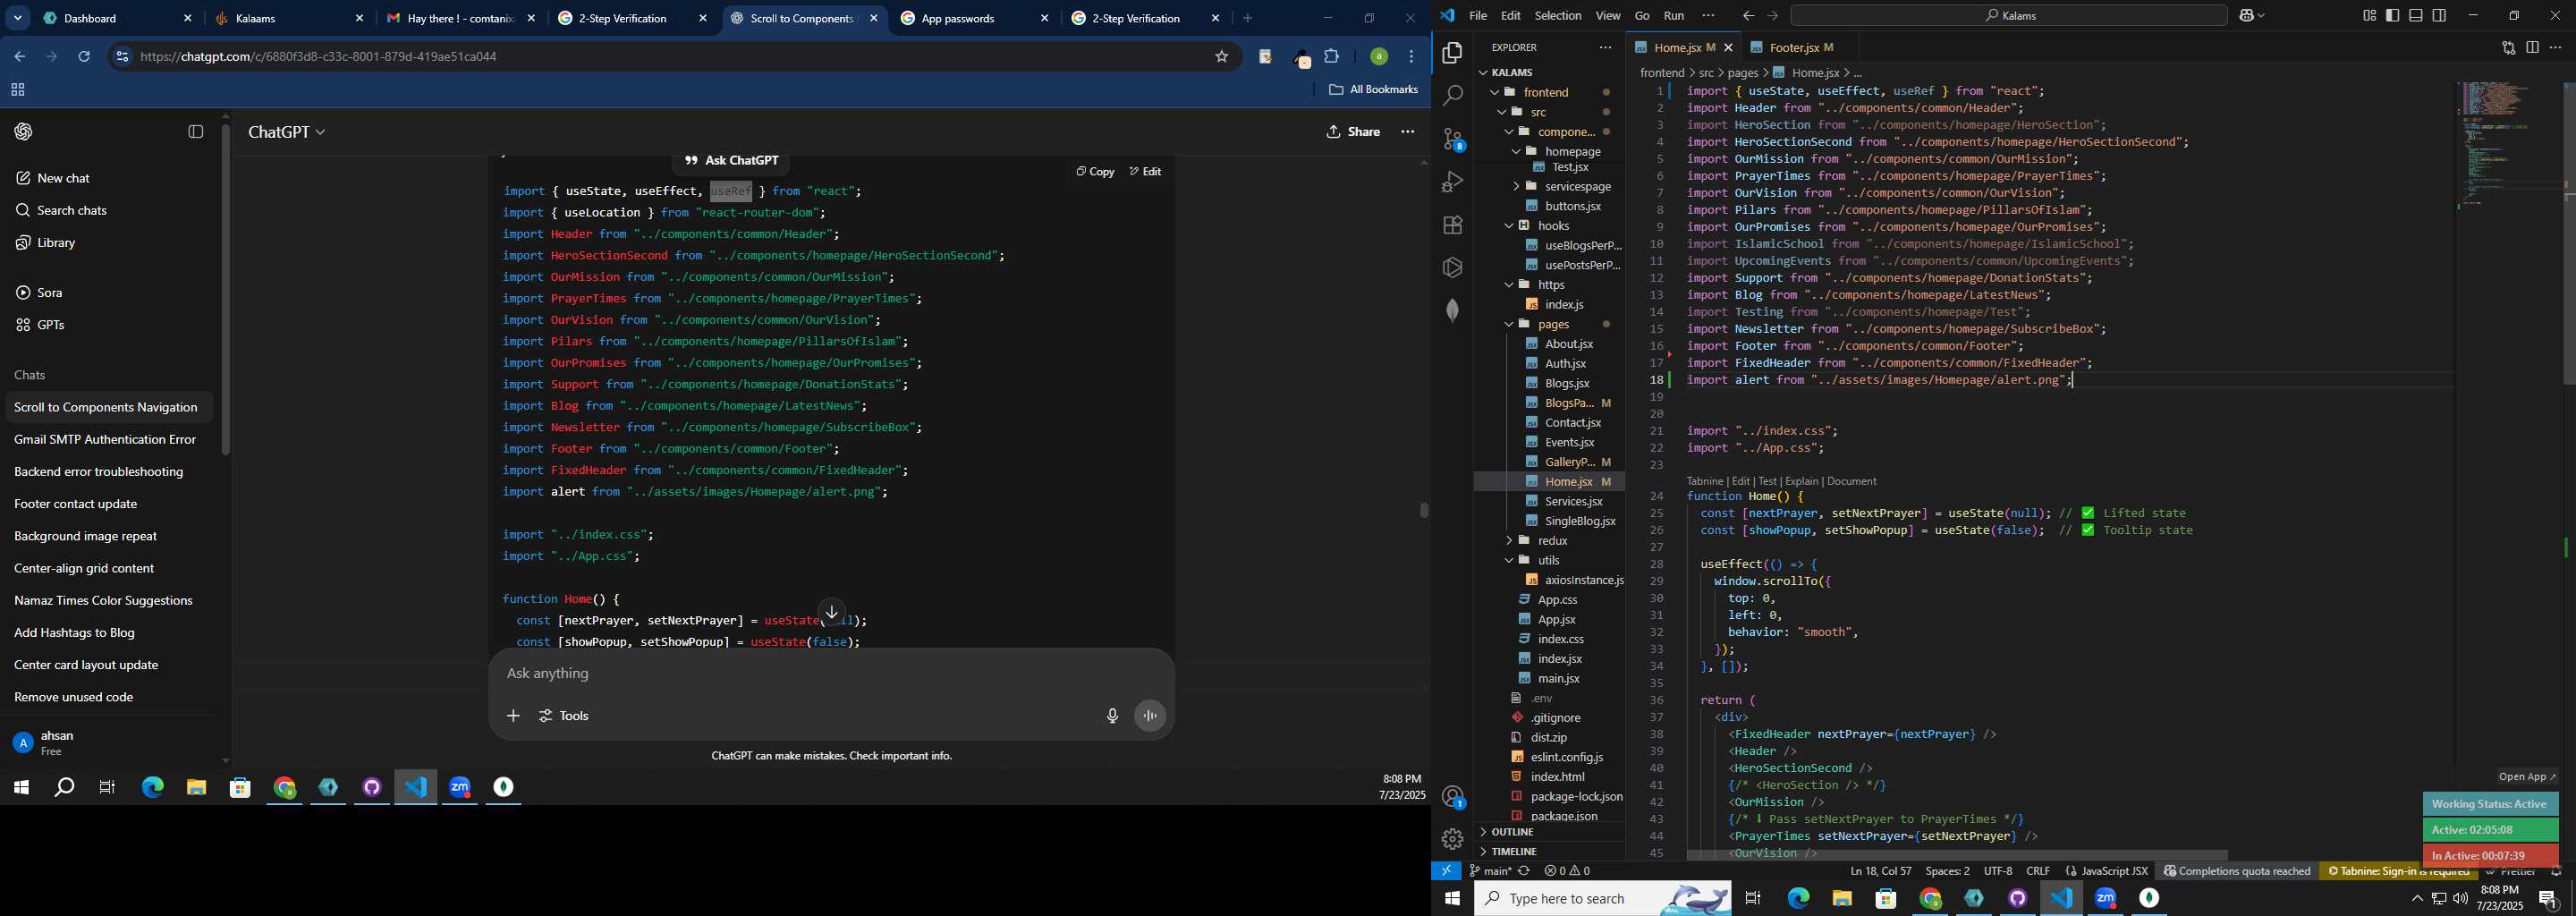This screenshot has height=916, width=2576.
Task: Open Chrome Extensions puzzle icon
Action: click(1332, 57)
